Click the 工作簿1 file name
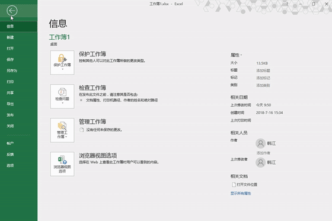Image resolution: width=332 pixels, height=221 pixels. tap(59, 37)
